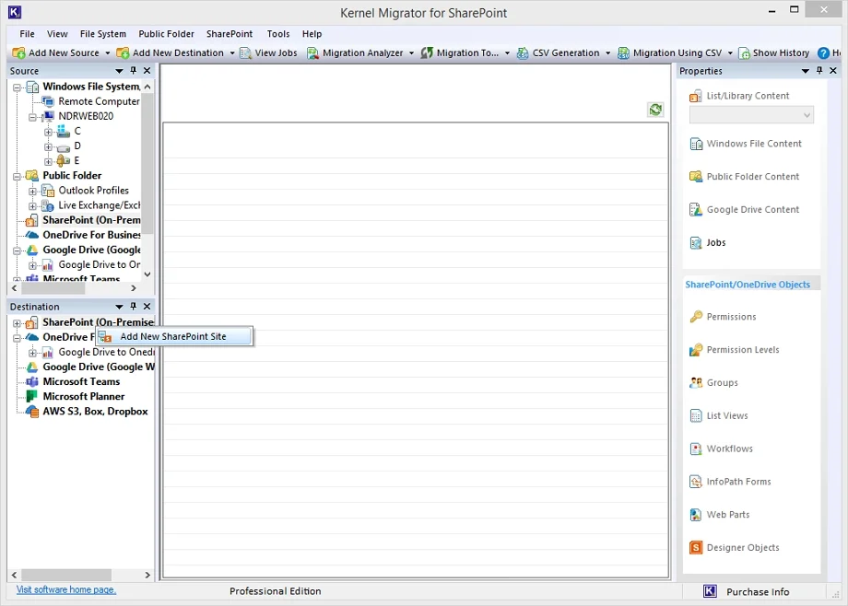Click the Migration To... toolbar icon
Screen dimensions: 848x606
427,53
